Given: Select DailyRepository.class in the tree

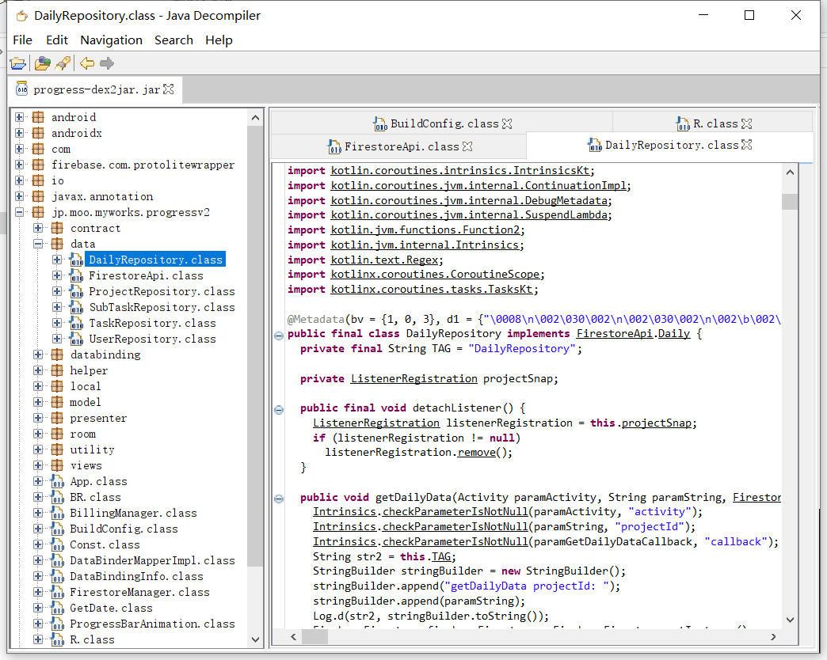Looking at the screenshot, I should click(x=155, y=260).
